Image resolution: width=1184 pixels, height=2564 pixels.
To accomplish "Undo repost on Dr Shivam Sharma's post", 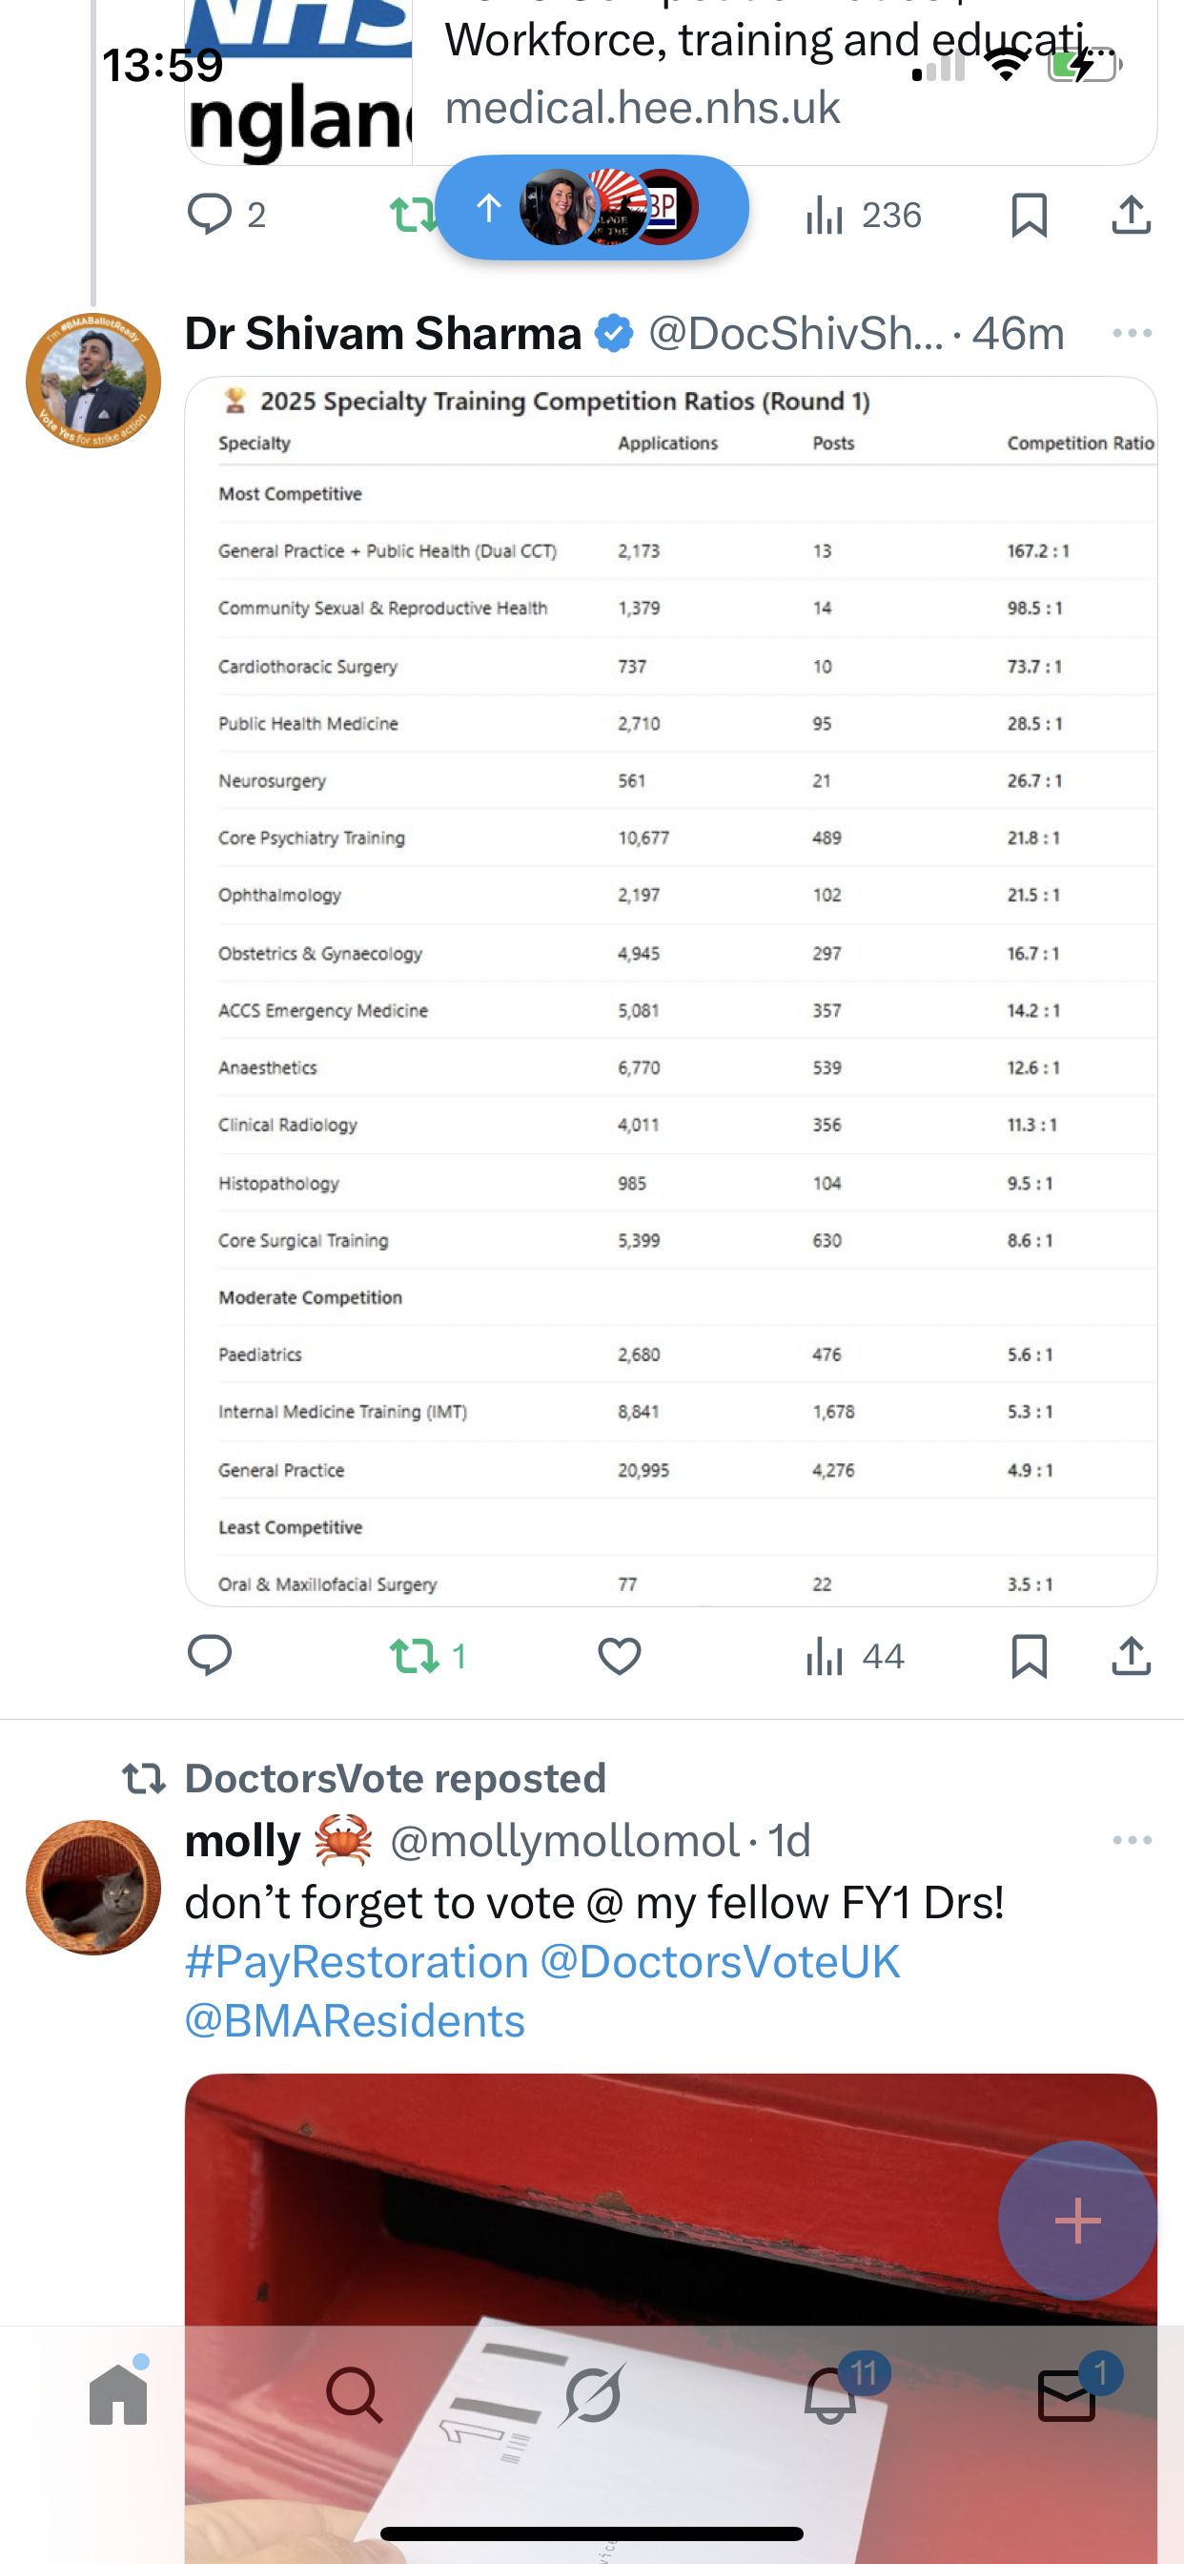I will click(x=414, y=1655).
